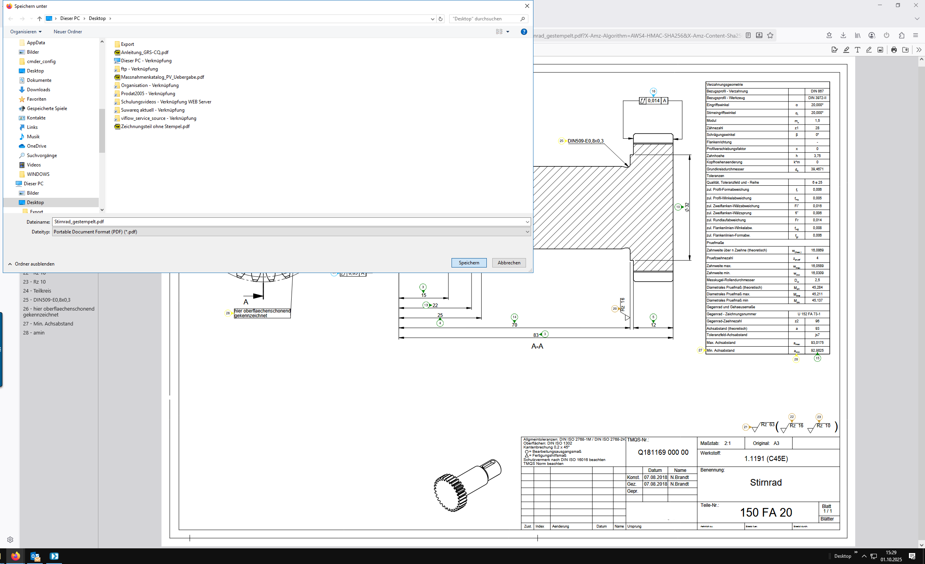Viewport: 925px width, 564px height.
Task: Click the Abbrechen button
Action: click(x=509, y=263)
